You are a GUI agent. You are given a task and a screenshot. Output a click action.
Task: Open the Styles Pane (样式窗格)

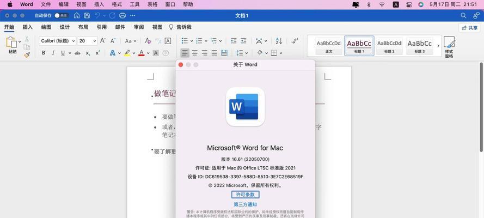click(x=449, y=47)
